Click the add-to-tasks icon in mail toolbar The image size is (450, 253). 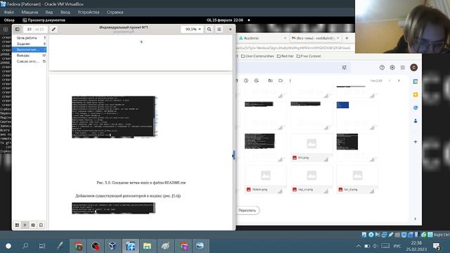pyautogui.click(x=257, y=81)
